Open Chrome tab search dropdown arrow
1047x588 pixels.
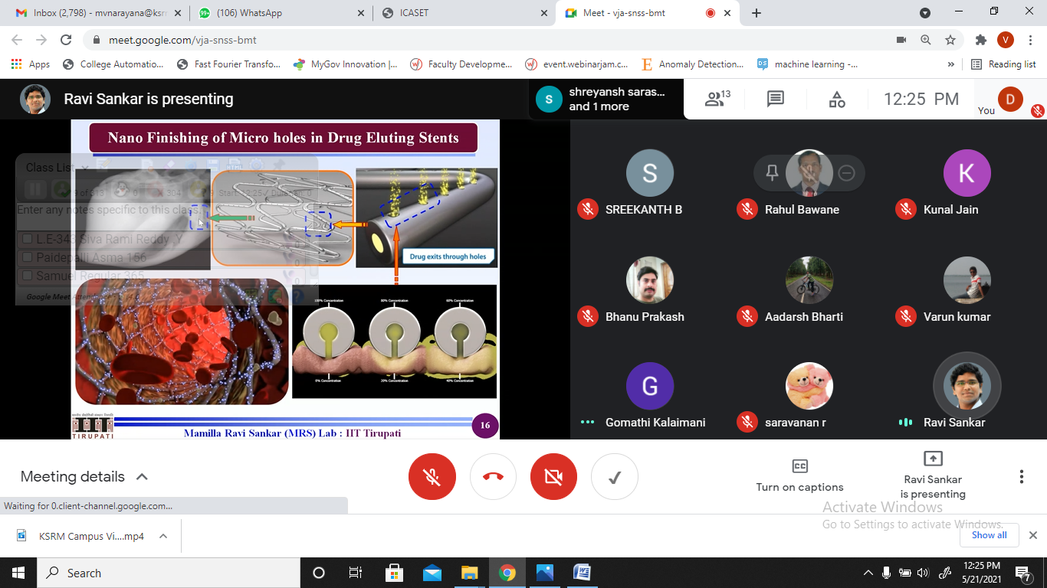click(924, 13)
